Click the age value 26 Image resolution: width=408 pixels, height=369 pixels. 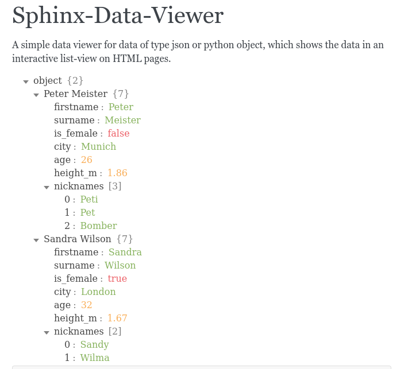(86, 160)
